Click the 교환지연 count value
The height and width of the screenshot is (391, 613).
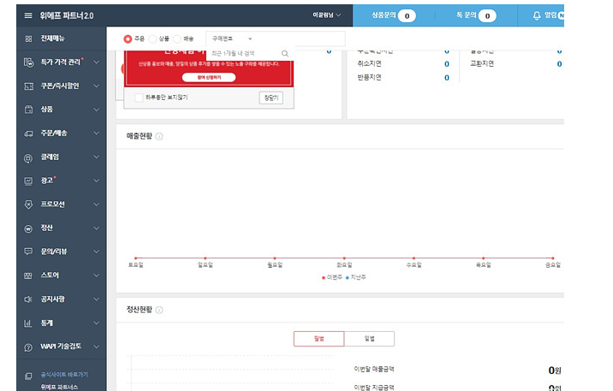559,64
